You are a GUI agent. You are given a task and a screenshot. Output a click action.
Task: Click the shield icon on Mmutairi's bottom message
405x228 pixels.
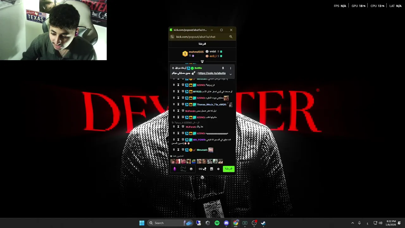[183, 150]
